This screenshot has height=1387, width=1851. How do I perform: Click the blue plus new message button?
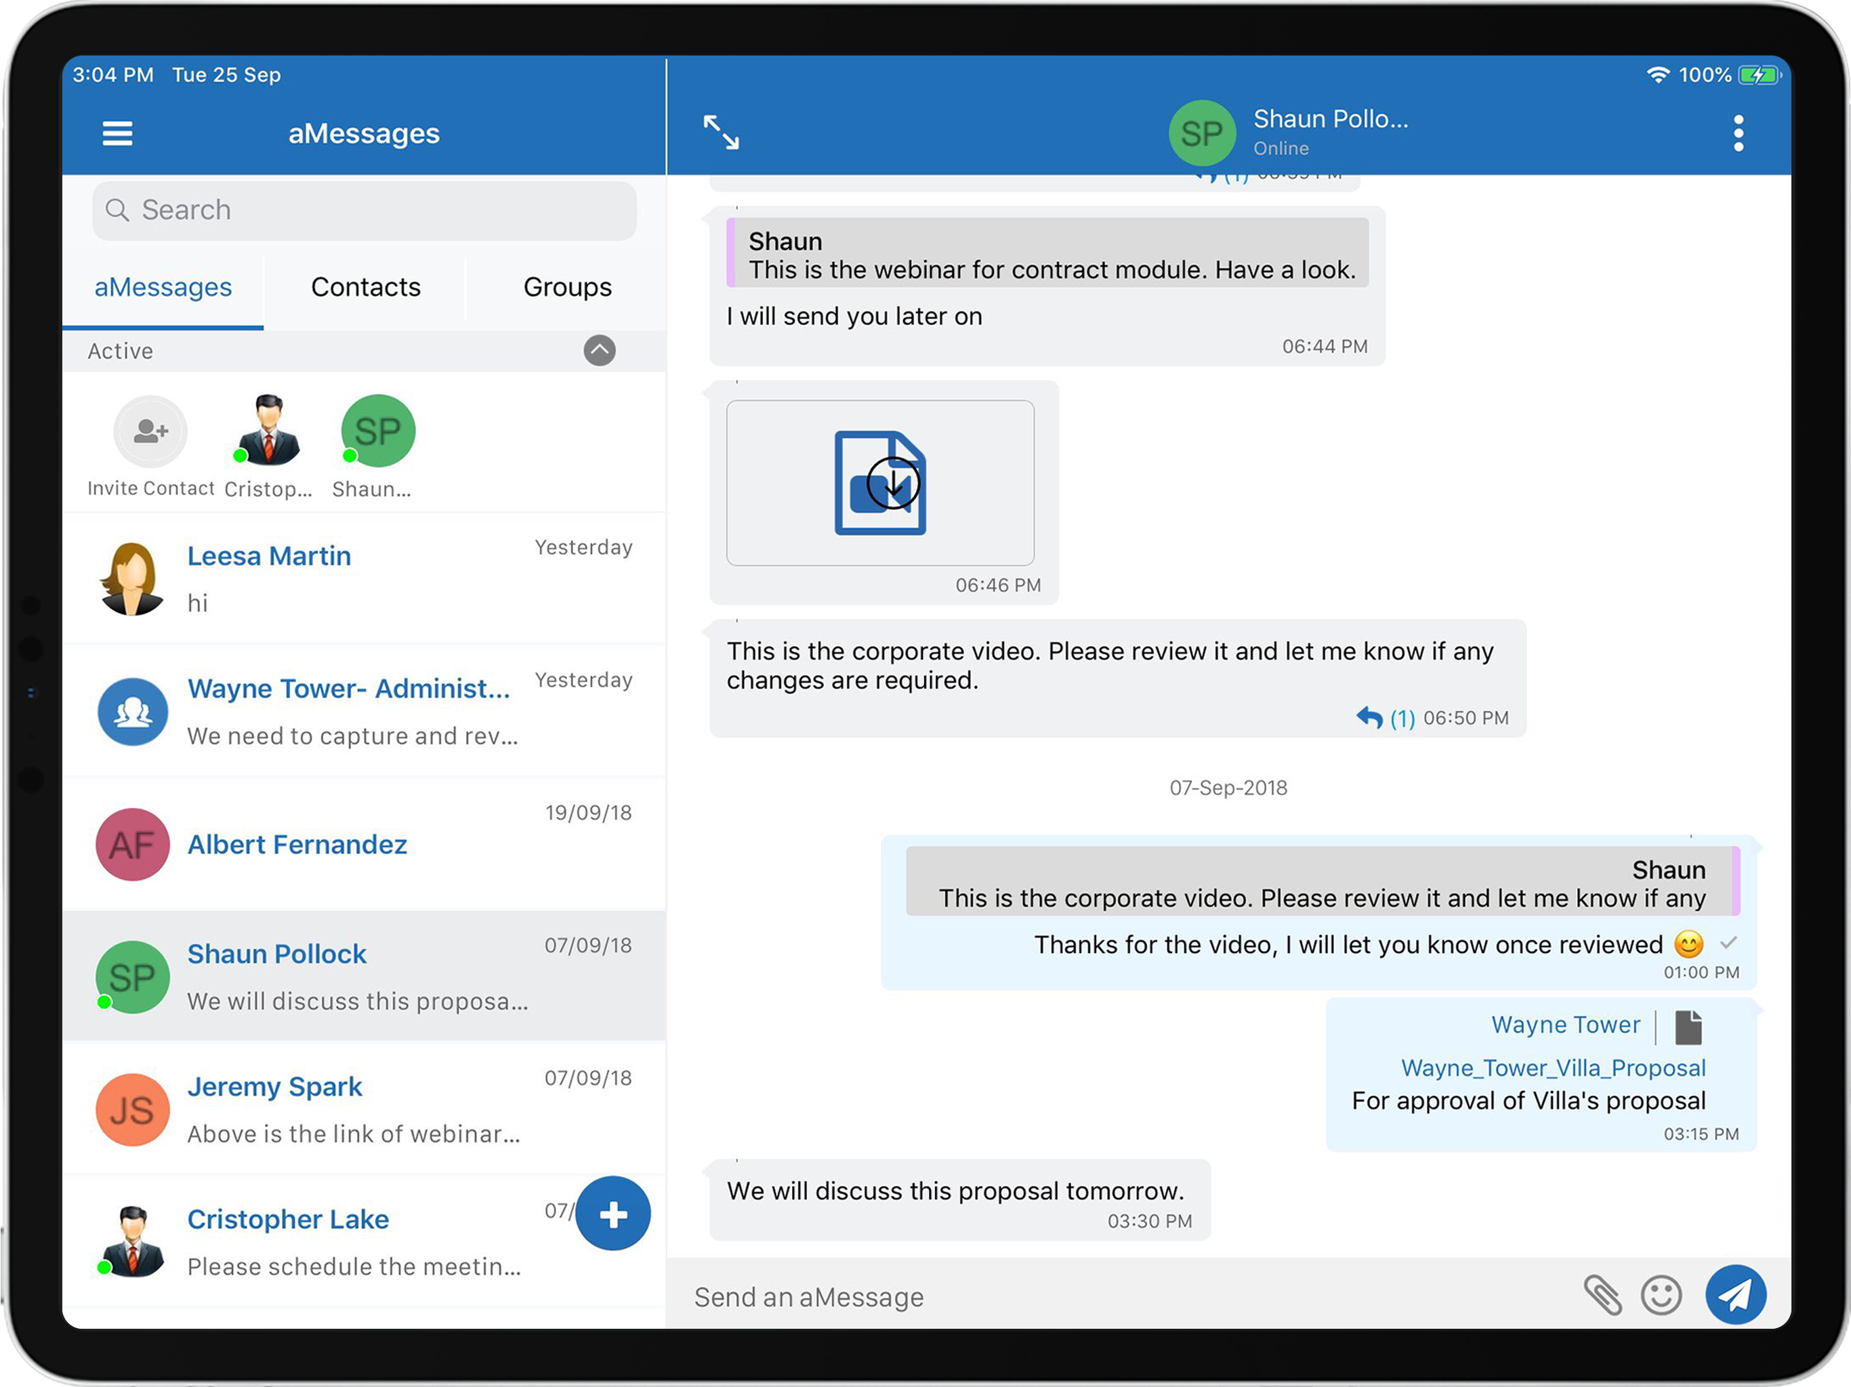pos(613,1213)
